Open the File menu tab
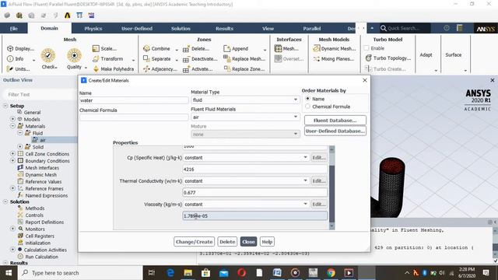 [14, 28]
